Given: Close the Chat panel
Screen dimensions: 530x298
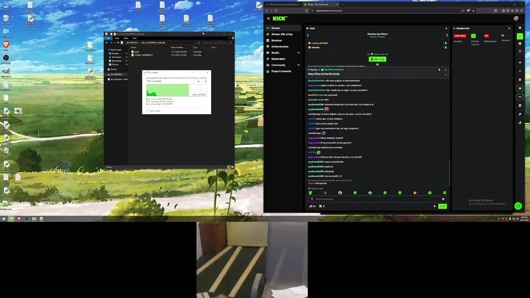Looking at the screenshot, I should (x=446, y=28).
